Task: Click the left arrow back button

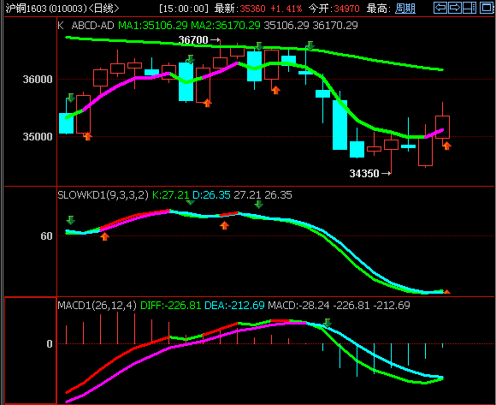Action: [x=440, y=8]
